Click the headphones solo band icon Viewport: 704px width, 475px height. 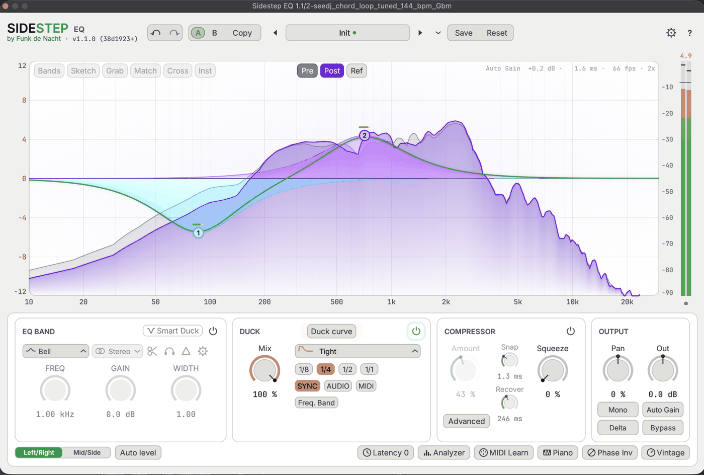(169, 351)
